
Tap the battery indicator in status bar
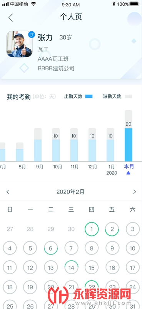tap(135, 4)
